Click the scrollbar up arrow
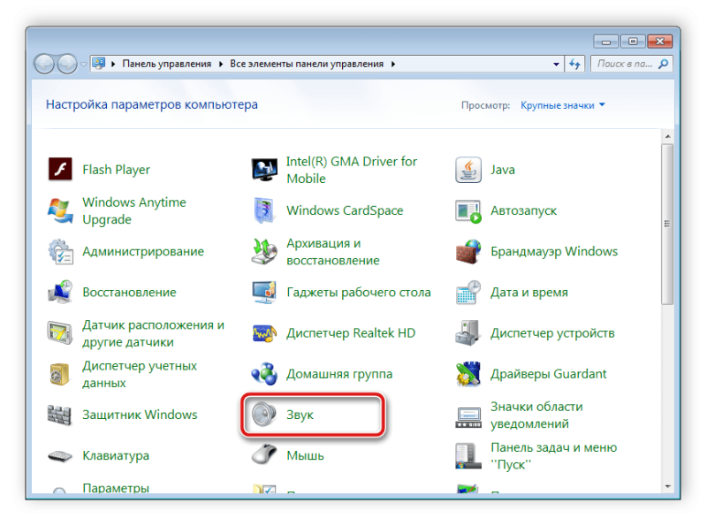 pos(668,136)
